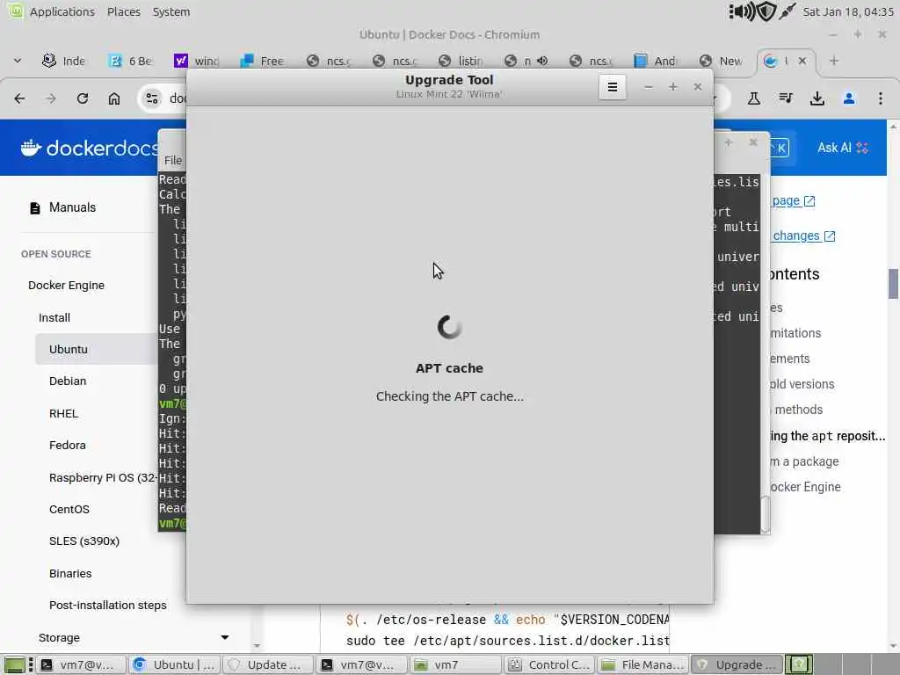Open the Binaries install page
This screenshot has width=900, height=675.
[x=70, y=573]
